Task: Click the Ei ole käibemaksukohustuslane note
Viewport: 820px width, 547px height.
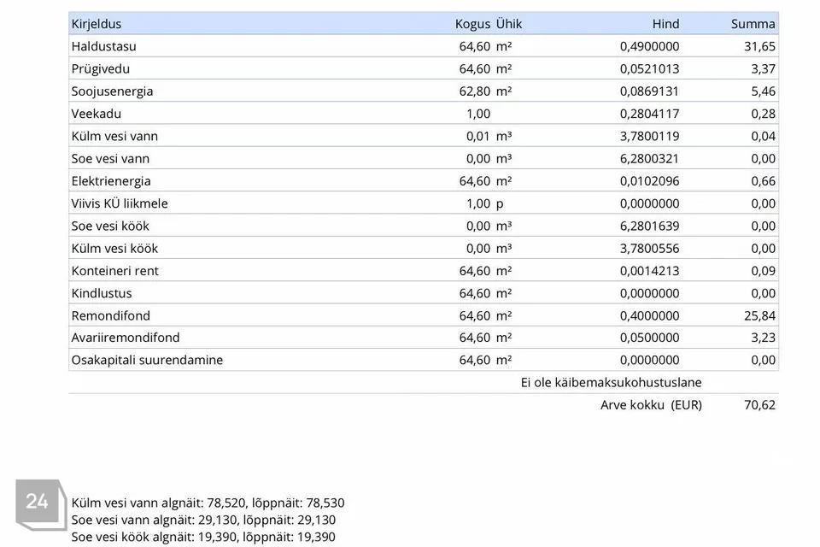Action: click(611, 383)
